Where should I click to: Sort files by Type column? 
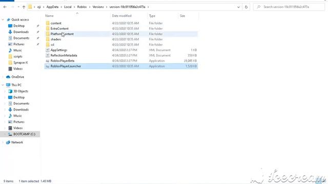pos(152,16)
